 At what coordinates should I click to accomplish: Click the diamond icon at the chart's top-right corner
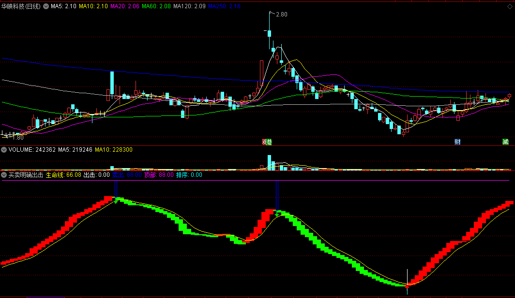[x=510, y=6]
